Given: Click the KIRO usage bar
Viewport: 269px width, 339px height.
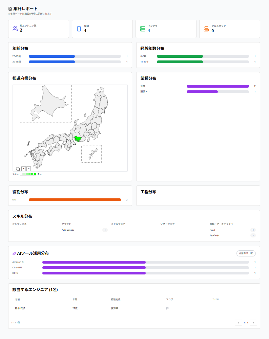Looking at the screenshot, I should pyautogui.click(x=146, y=273).
